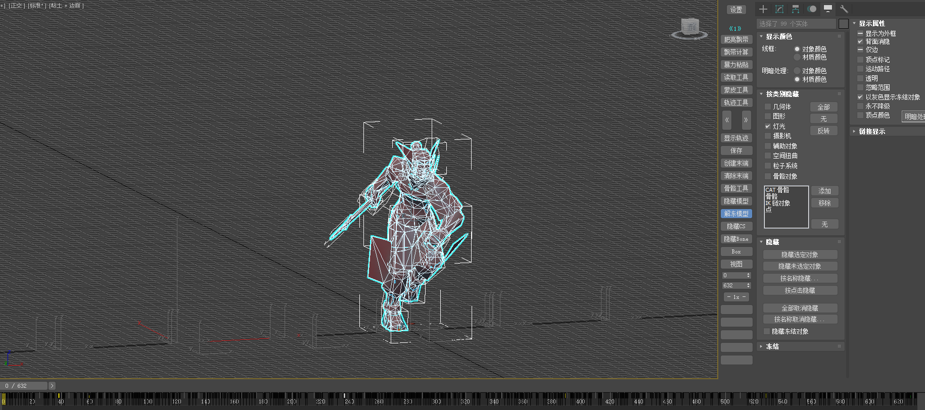Image resolution: width=925 pixels, height=410 pixels.
Task: Toggle the 辅助对象 checkbox
Action: tap(768, 146)
